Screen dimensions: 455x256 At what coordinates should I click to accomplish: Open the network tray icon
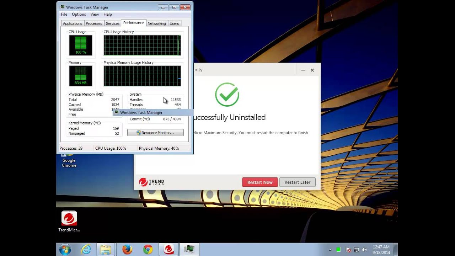357,250
